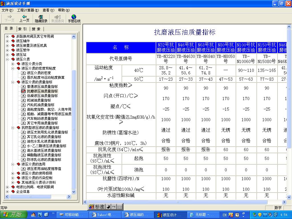Toggle the 标准 IME mode button
The height and width of the screenshot is (219, 292).
click(100, 207)
